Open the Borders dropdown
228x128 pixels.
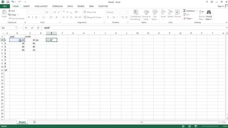(46, 17)
